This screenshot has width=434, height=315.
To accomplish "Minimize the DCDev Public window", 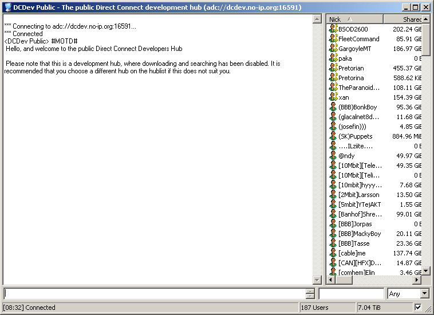I will [x=406, y=7].
